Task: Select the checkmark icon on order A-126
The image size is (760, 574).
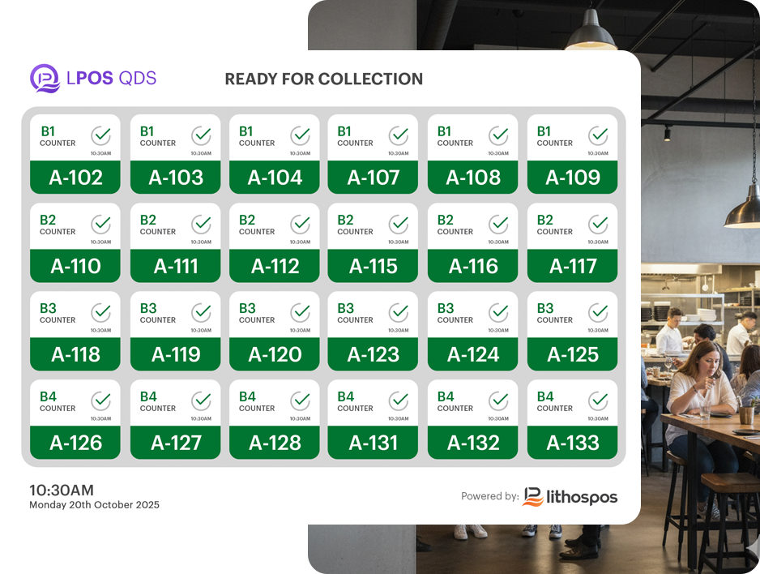Action: 102,398
